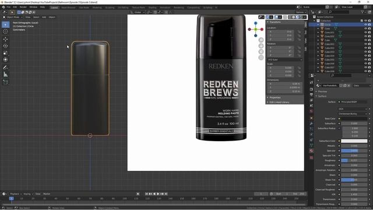This screenshot has width=373, height=210.
Task: Choose the Move tool
Action: (5, 39)
